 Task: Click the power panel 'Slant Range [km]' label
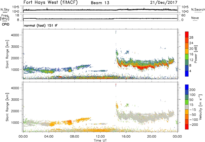click(7, 54)
